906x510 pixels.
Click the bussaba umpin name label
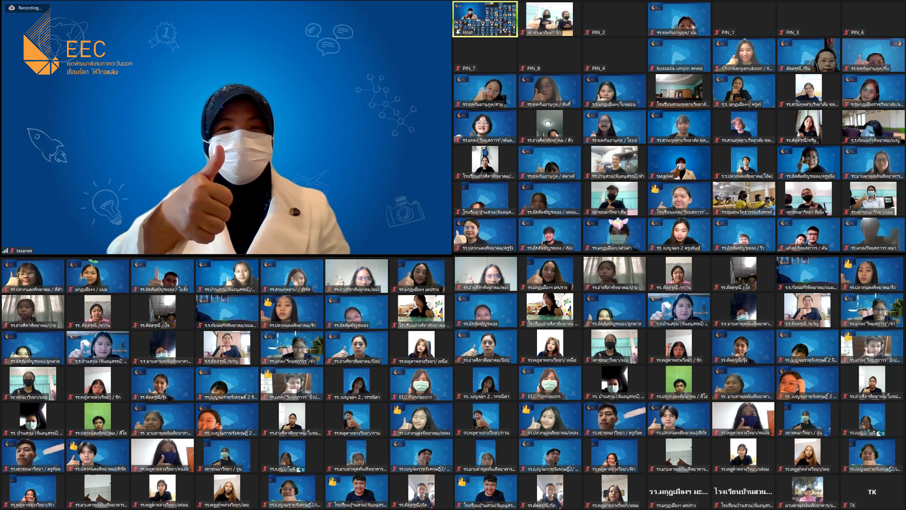pos(679,68)
